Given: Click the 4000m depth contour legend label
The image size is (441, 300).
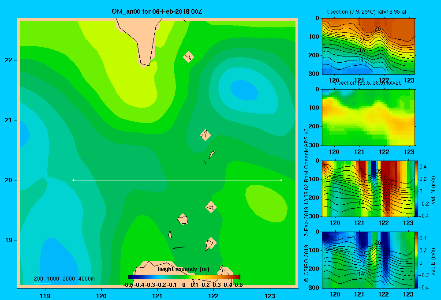Looking at the screenshot, I should [86, 279].
